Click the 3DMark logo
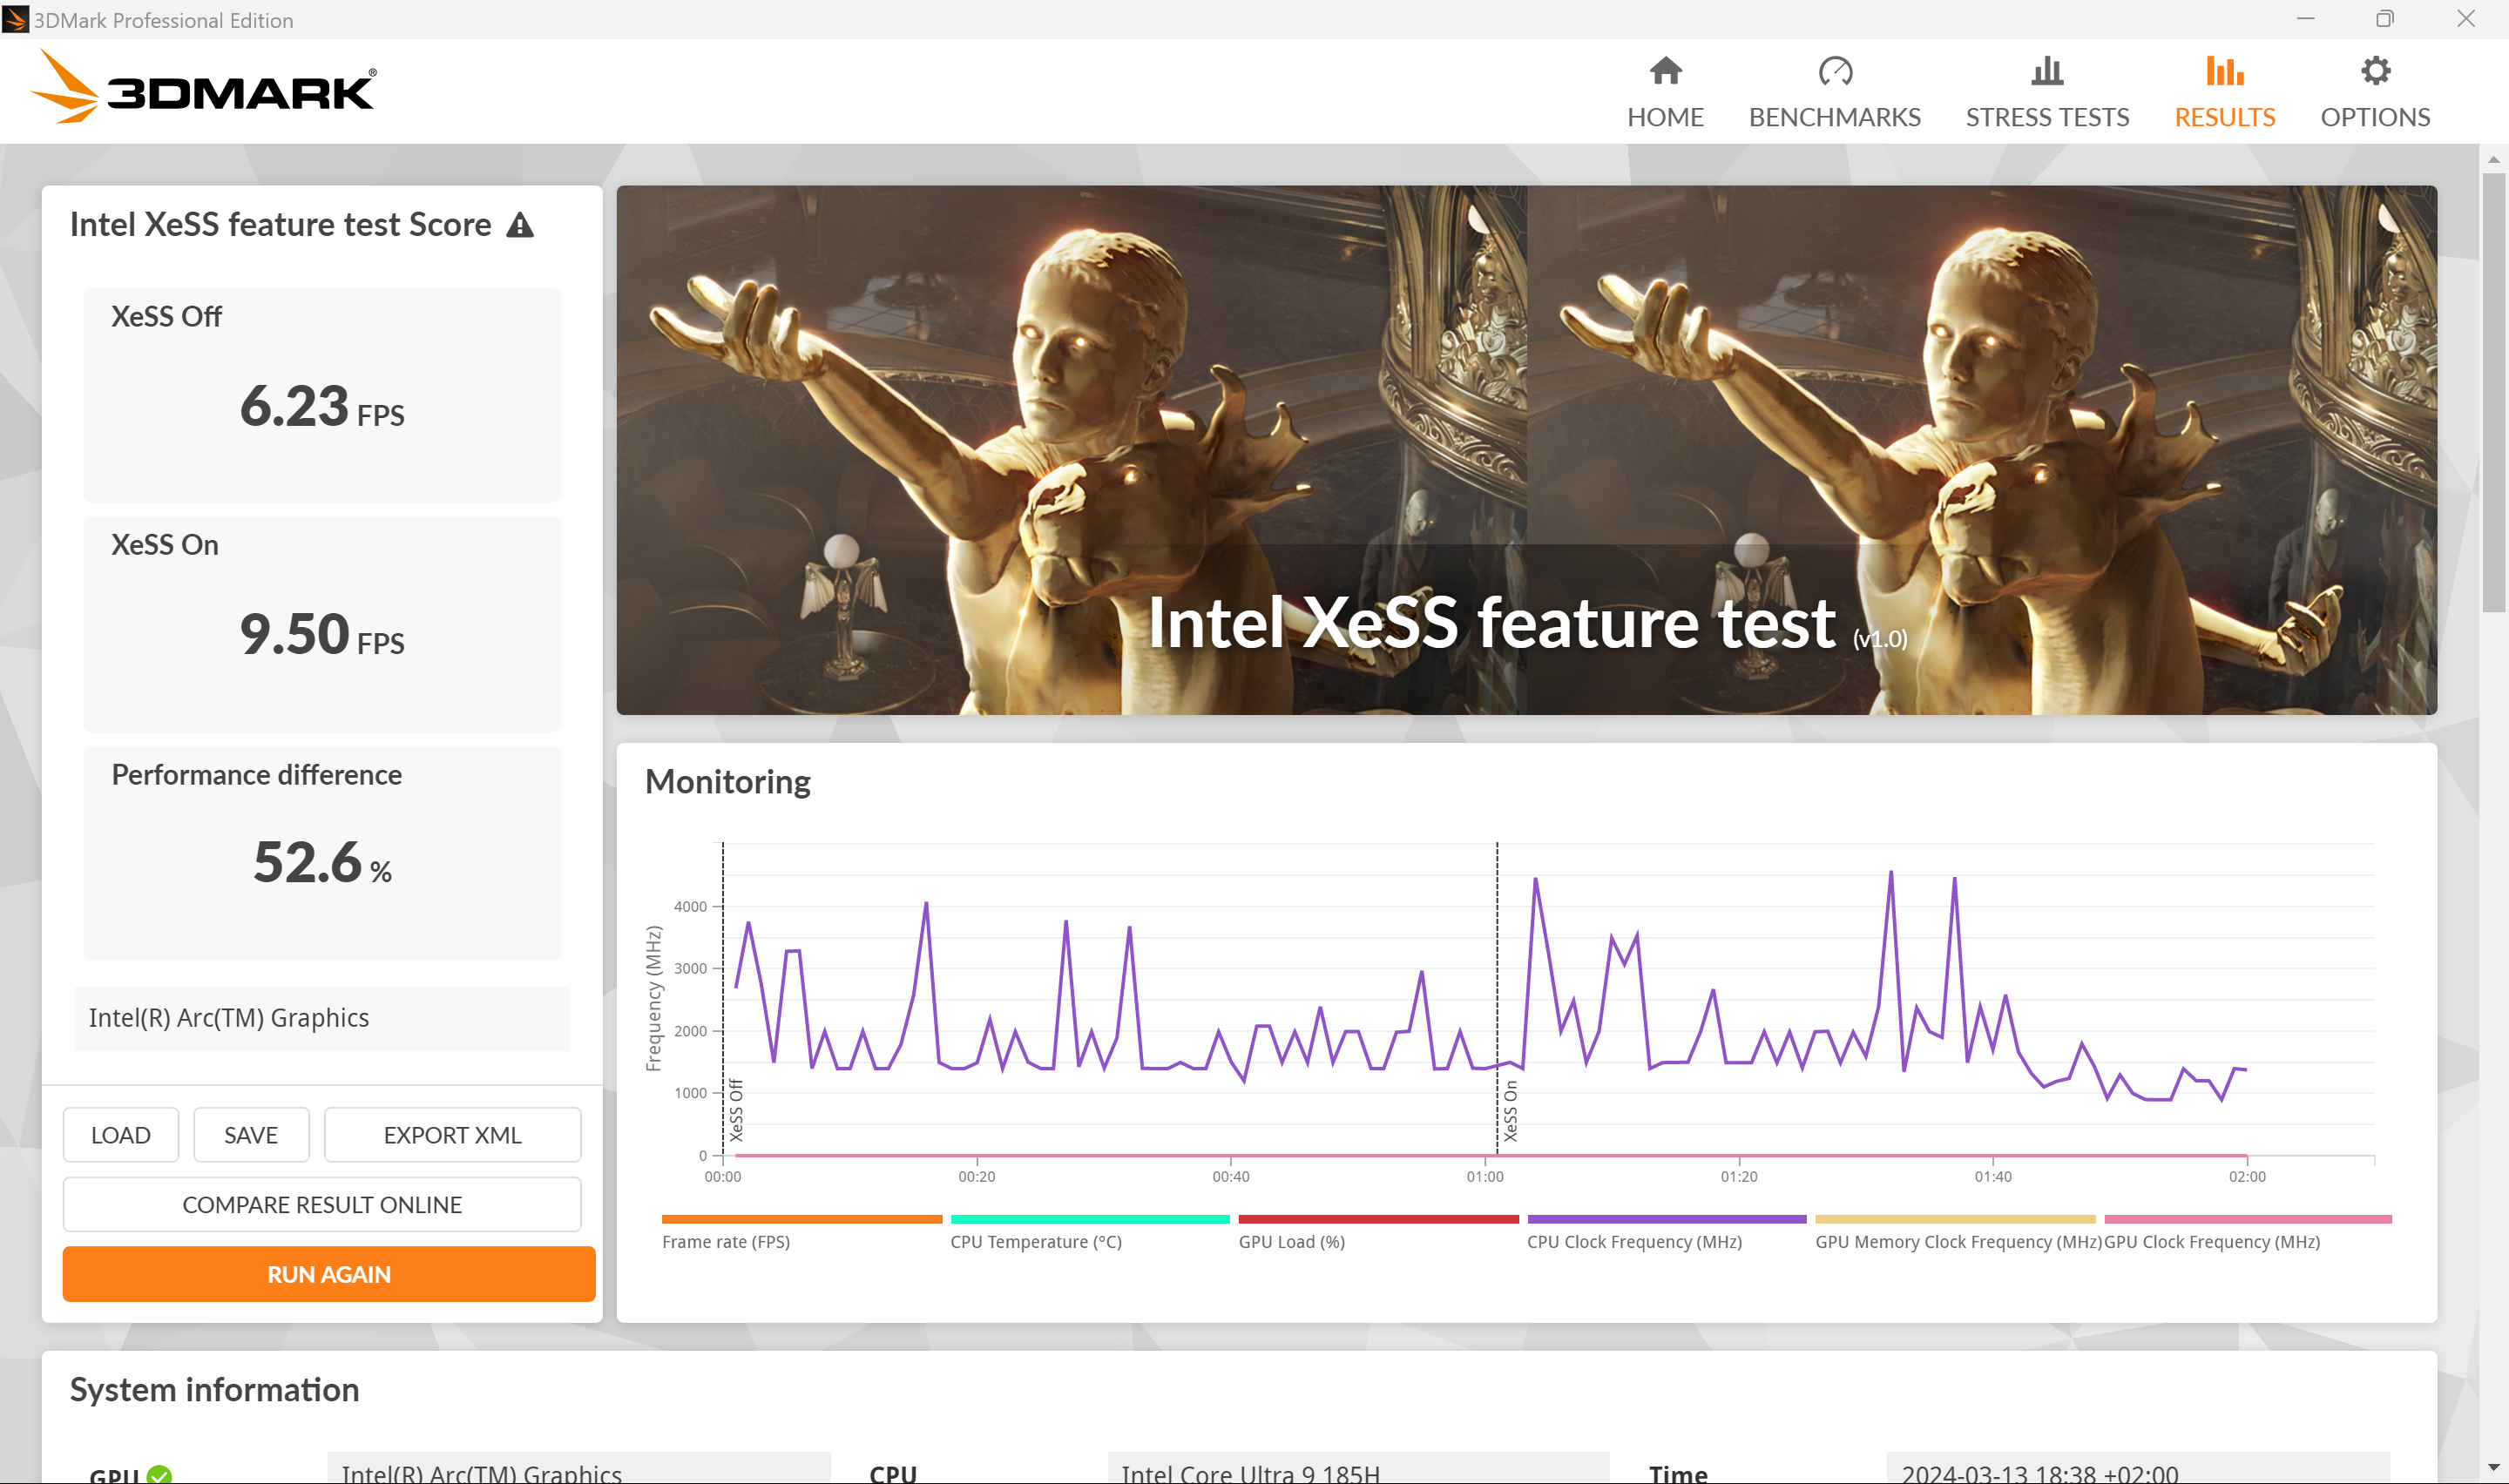Viewport: 2509px width, 1484px height. pos(204,87)
